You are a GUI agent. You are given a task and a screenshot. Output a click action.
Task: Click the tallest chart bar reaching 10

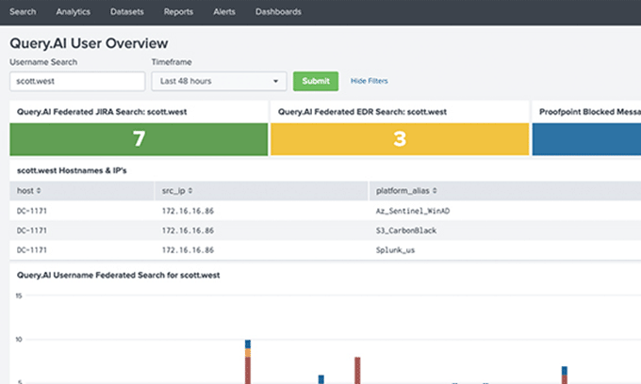248,361
